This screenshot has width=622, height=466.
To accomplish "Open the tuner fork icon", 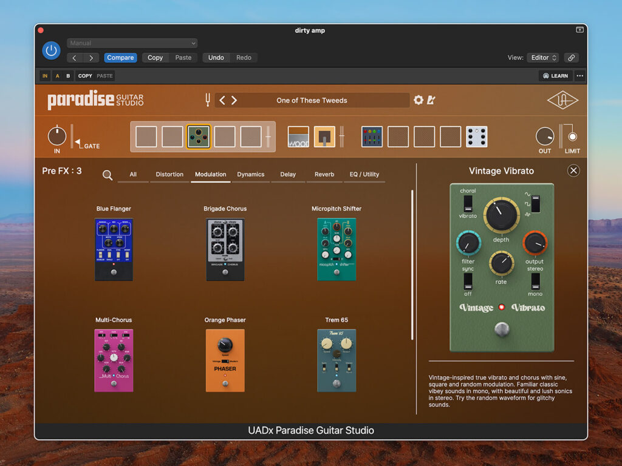I will tap(208, 100).
